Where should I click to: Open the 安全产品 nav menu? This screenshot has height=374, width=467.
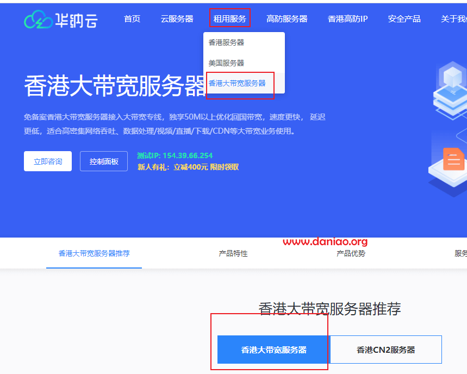pos(404,19)
